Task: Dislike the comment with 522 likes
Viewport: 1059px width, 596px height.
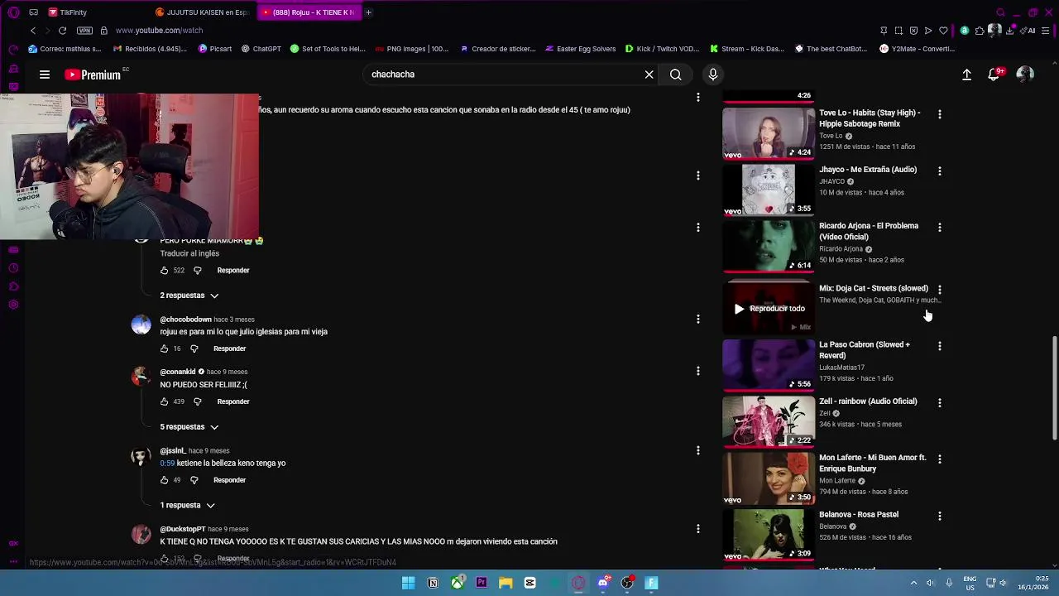Action: pyautogui.click(x=197, y=271)
